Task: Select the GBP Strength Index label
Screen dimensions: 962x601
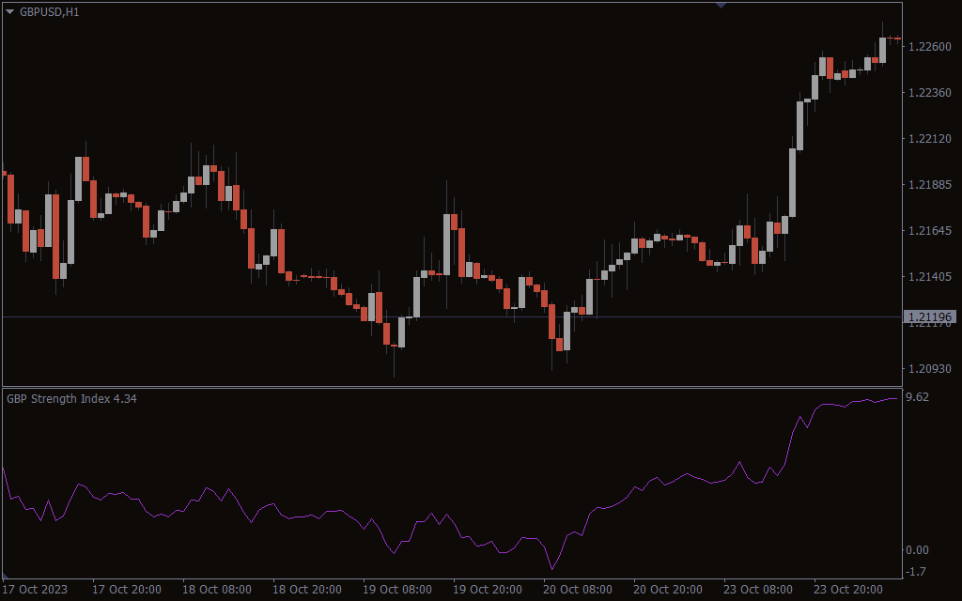Action: click(71, 399)
